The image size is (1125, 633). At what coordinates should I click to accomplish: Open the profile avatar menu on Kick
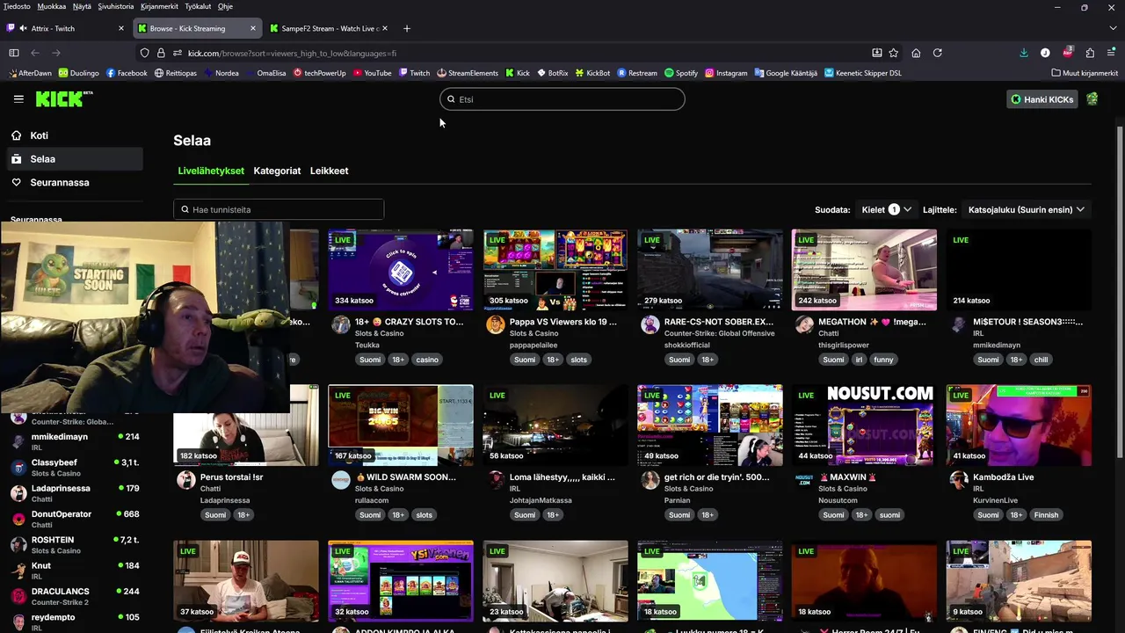[1092, 99]
